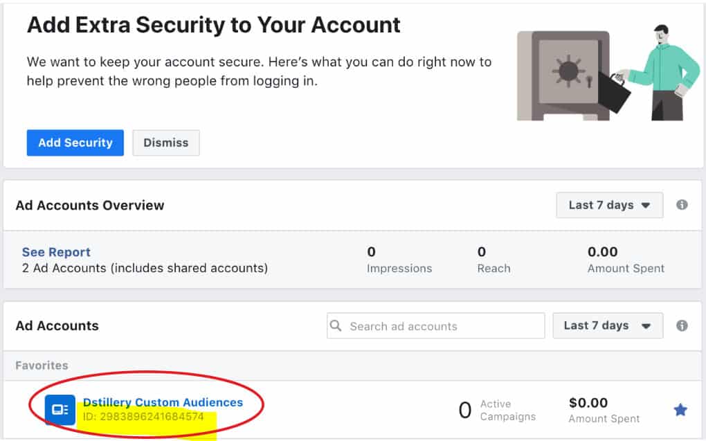This screenshot has width=706, height=441.
Task: Open the Last 7 days filter for Ad Accounts
Action: [x=607, y=325]
